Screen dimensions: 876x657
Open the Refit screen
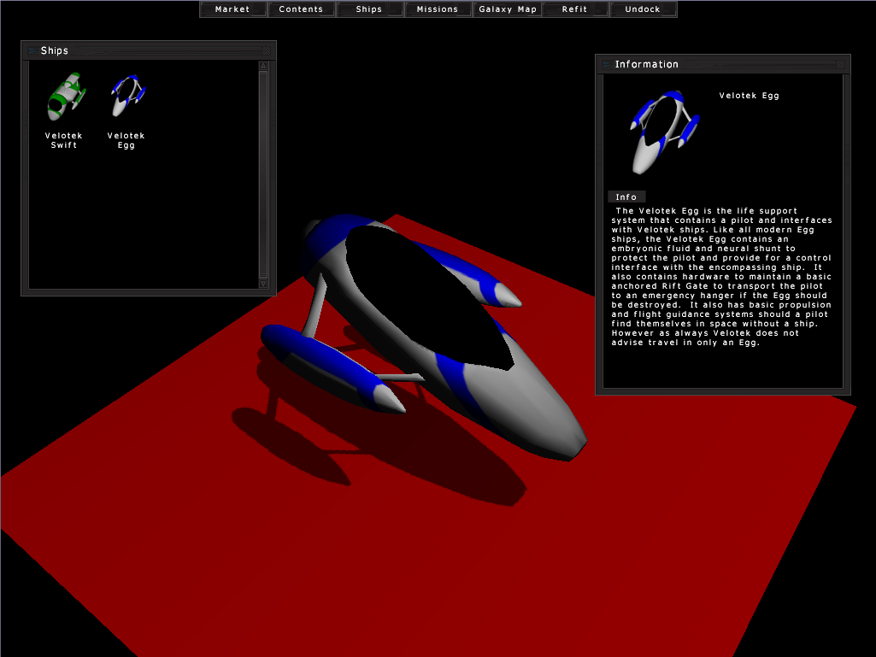575,9
